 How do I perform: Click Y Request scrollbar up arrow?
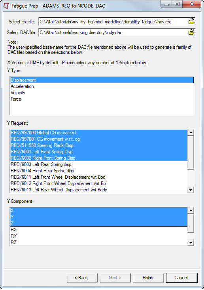coord(191,132)
